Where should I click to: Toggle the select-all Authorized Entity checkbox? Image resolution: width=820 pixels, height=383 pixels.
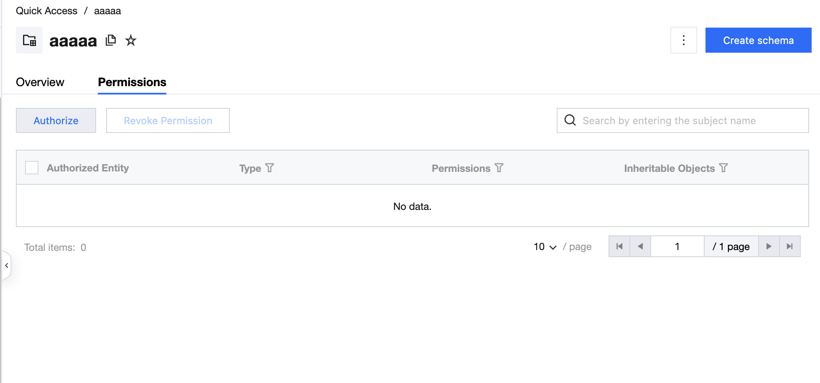32,168
